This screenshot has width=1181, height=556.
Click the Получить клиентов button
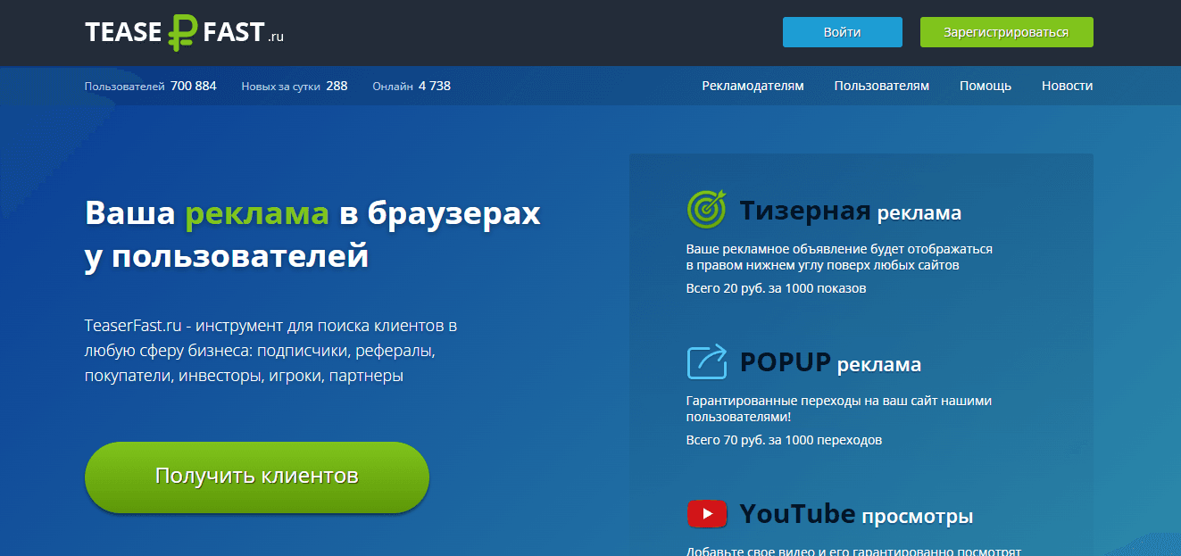257,477
